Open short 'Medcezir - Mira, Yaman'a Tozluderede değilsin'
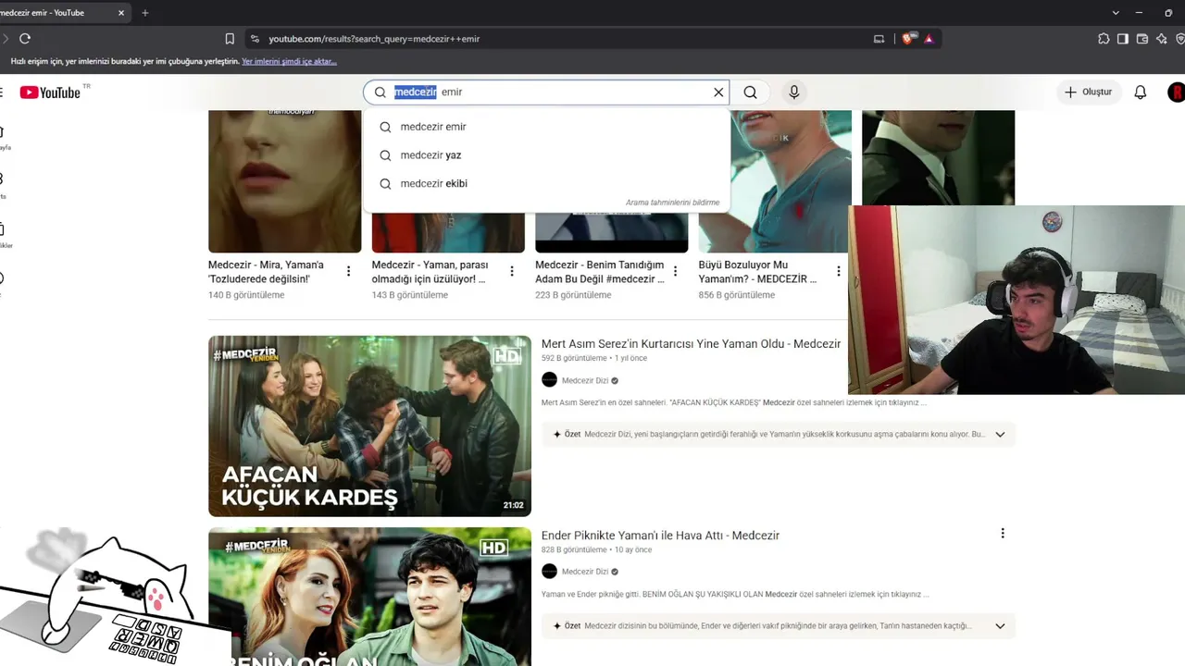The width and height of the screenshot is (1185, 666). (x=267, y=272)
